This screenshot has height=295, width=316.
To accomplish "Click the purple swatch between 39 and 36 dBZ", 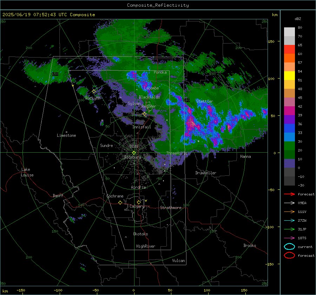I will (289, 119).
